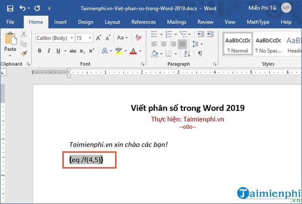Align text left
The width and height of the screenshot is (302, 204).
click(x=154, y=44)
